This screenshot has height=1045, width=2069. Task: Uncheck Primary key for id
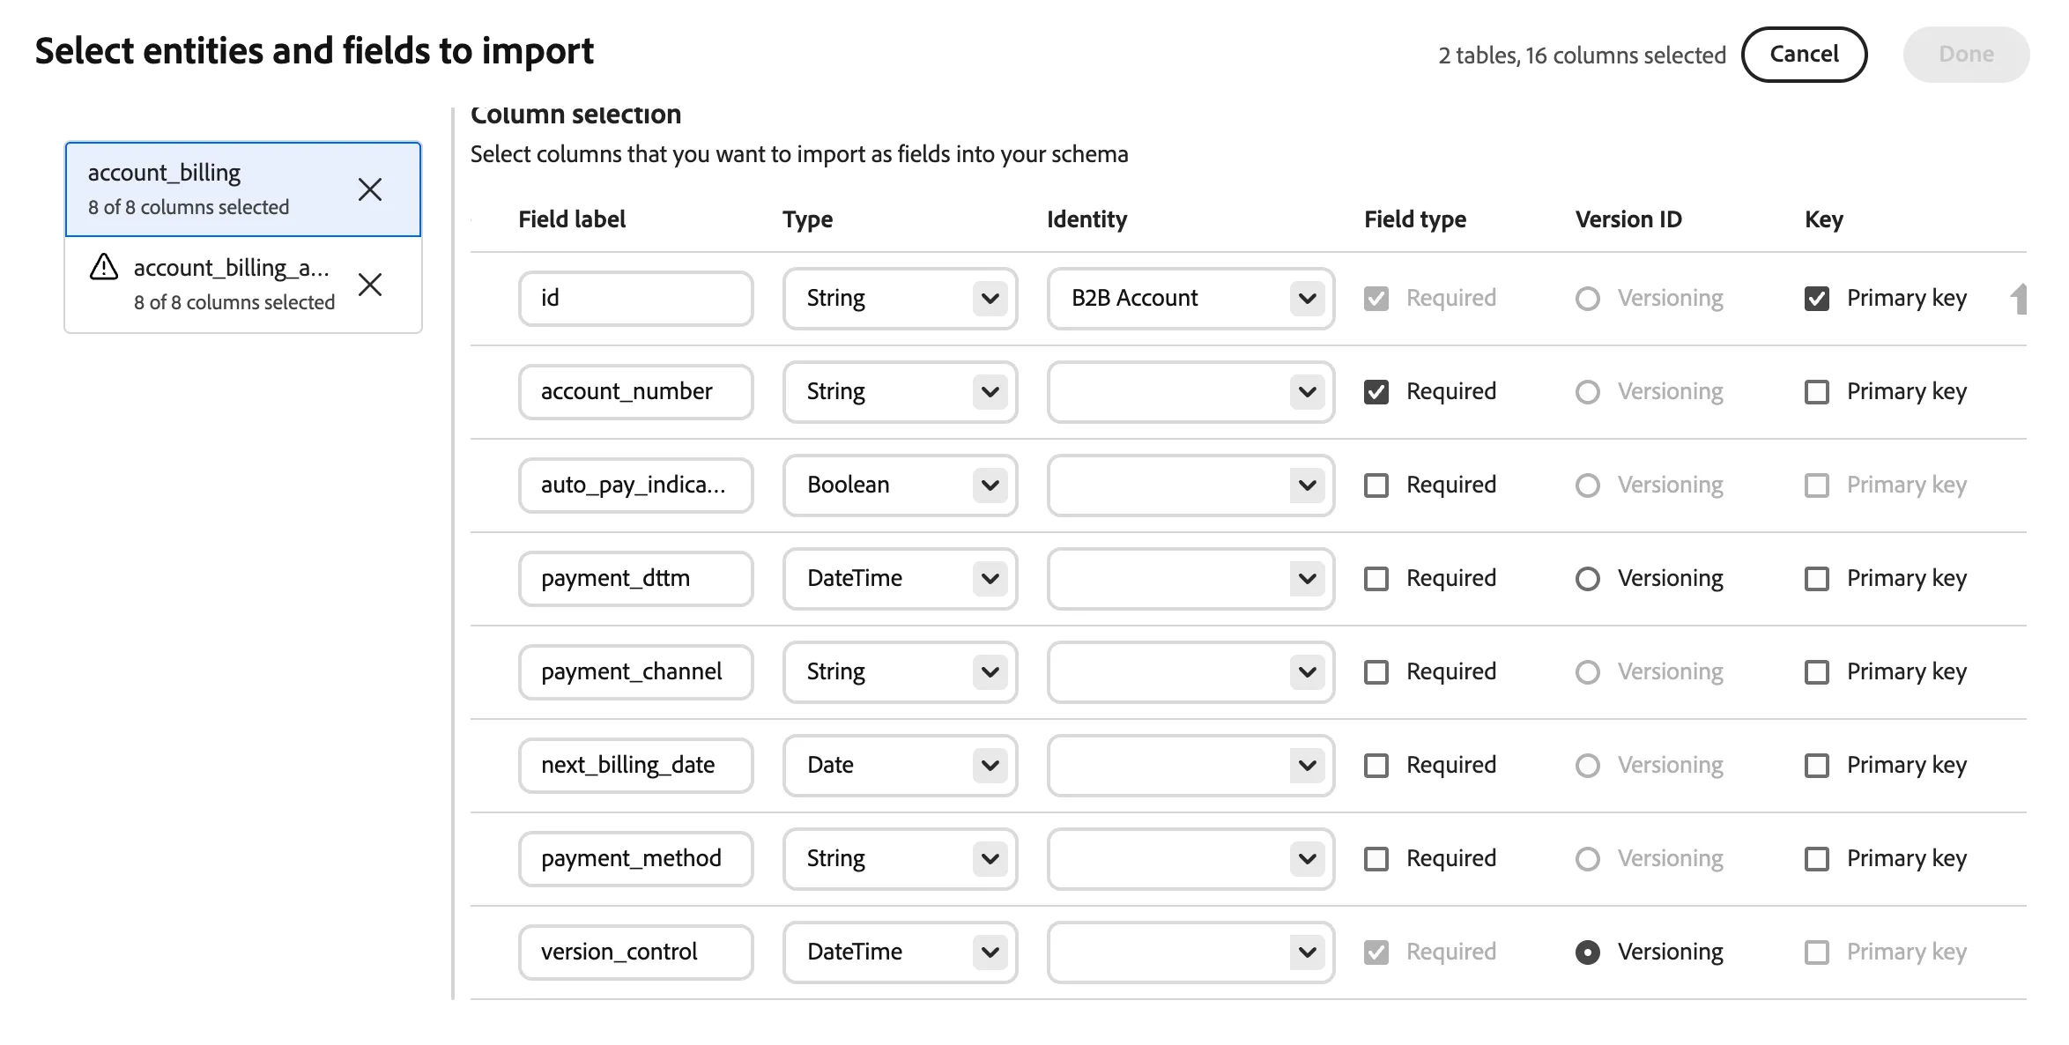tap(1817, 299)
